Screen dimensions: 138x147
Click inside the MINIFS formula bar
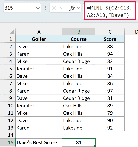(110, 11)
